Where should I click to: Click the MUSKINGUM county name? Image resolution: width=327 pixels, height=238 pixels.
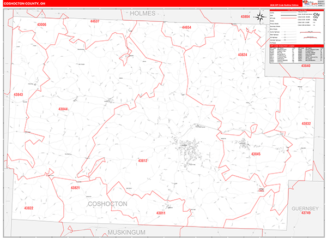(126, 233)
